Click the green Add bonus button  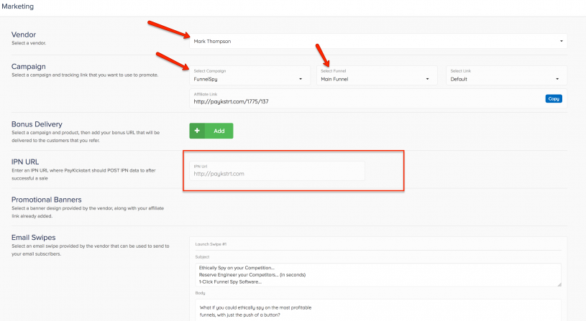point(211,131)
